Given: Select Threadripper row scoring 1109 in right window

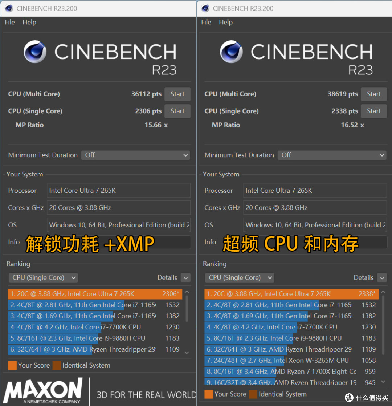Looking at the screenshot, I should (291, 350).
